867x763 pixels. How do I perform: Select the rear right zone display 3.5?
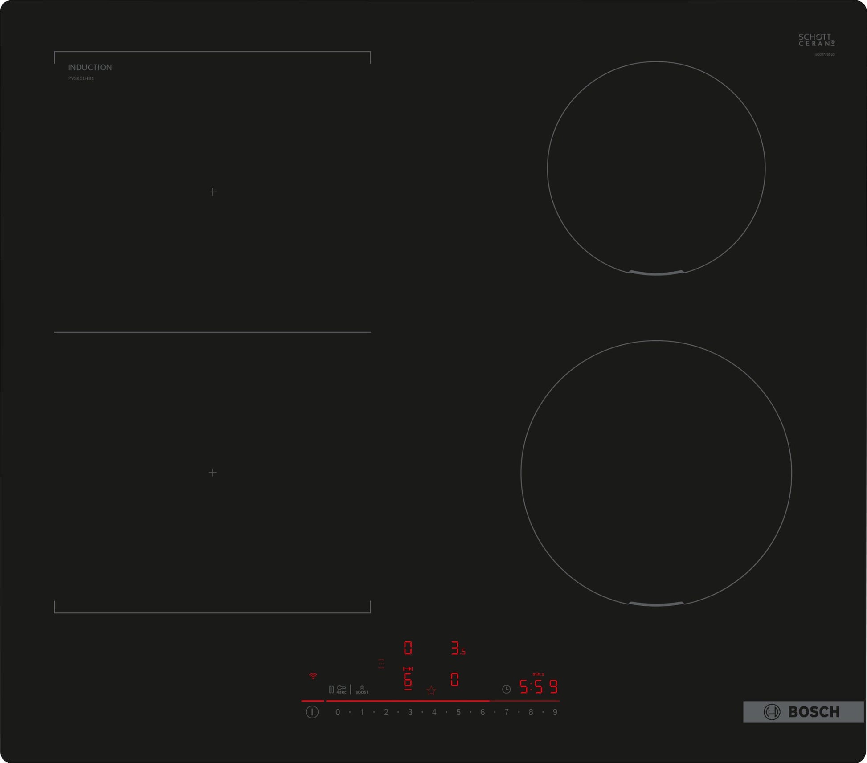[457, 648]
